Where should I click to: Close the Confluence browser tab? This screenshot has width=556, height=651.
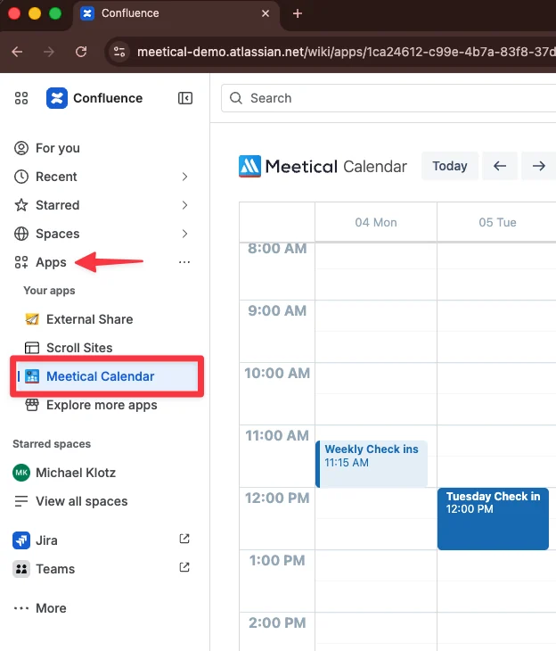point(266,13)
